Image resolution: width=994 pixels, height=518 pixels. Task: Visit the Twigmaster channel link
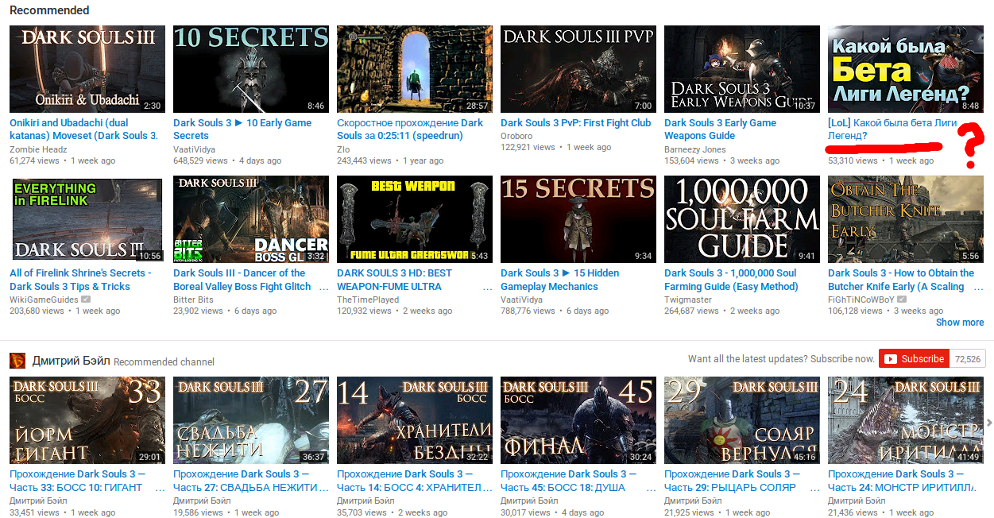688,300
